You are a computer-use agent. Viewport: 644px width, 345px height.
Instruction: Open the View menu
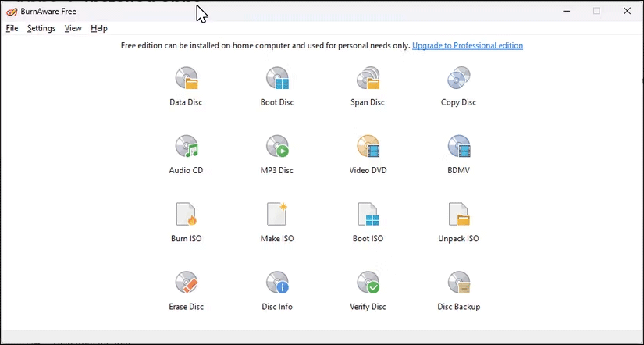pos(73,28)
